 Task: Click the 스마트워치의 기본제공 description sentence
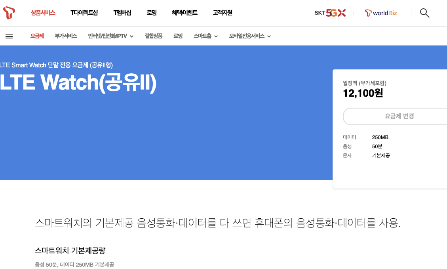tap(218, 223)
